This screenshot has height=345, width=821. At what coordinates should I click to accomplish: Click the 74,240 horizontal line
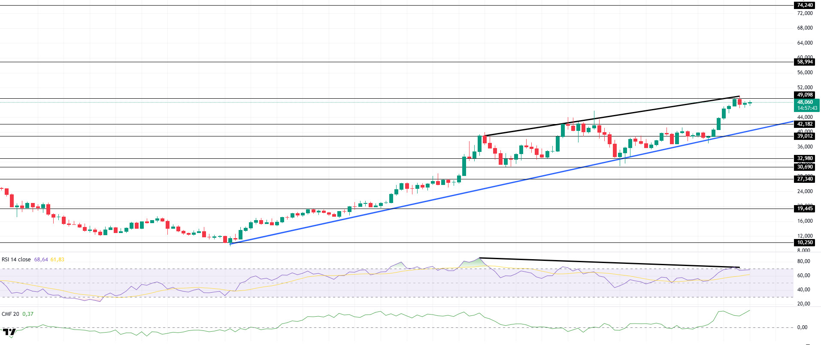(397, 5)
